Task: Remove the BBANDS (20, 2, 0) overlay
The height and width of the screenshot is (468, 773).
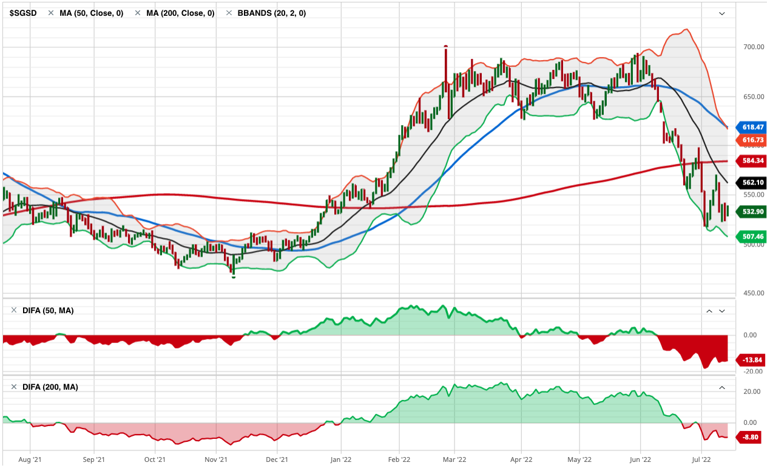Action: point(229,13)
